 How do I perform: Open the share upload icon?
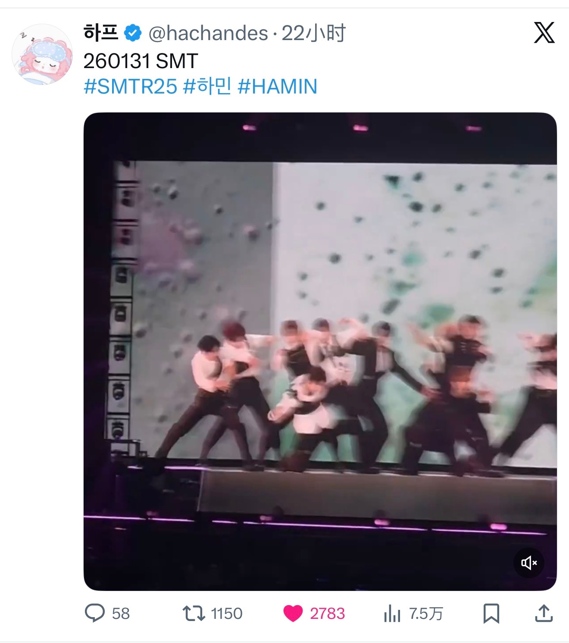pos(544,613)
